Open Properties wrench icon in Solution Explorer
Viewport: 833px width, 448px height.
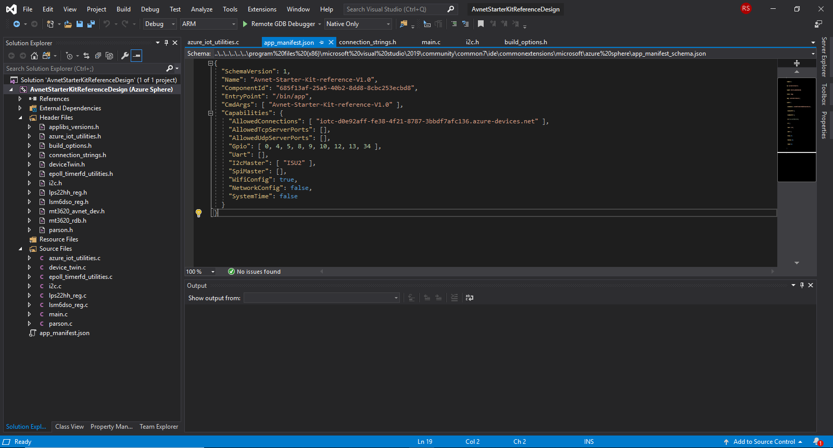coord(124,56)
